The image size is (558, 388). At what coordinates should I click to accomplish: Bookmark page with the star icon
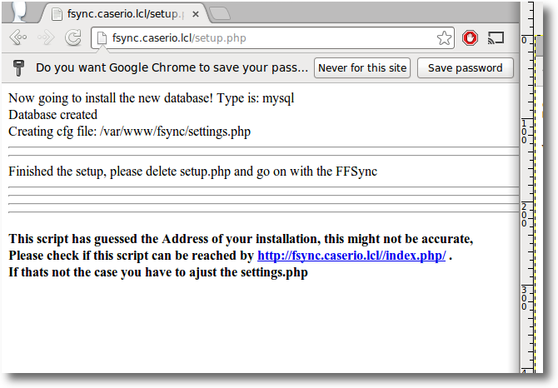pyautogui.click(x=444, y=38)
